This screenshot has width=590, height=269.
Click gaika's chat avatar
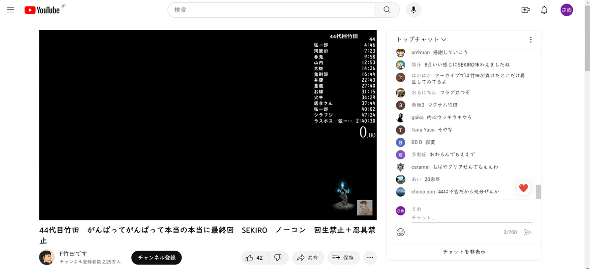401,118
